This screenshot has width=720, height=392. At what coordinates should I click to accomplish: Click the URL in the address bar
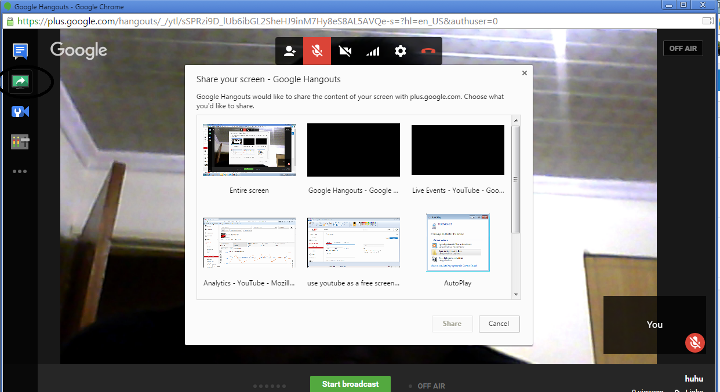click(257, 21)
